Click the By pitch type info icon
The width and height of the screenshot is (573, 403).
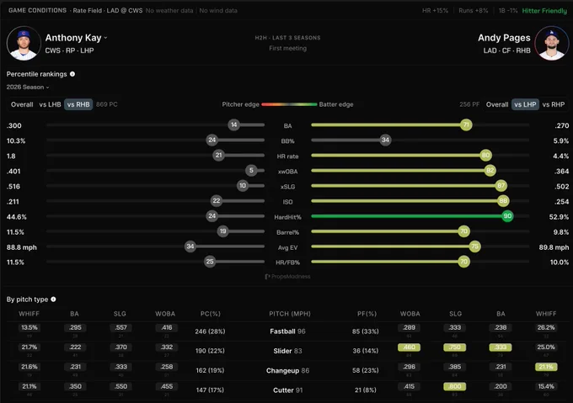[53, 299]
